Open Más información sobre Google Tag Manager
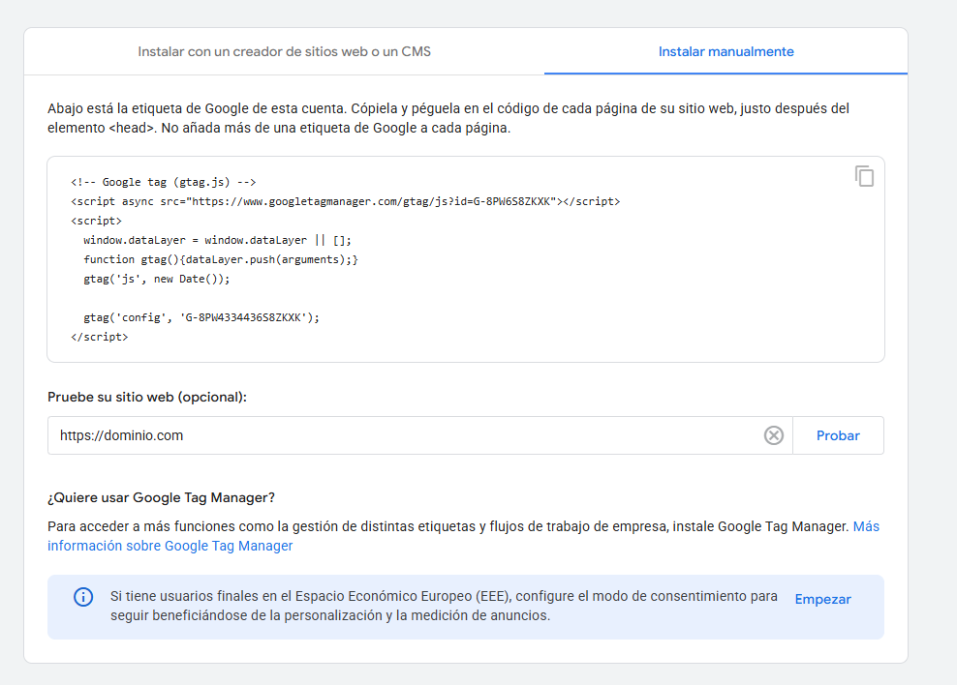Viewport: 957px width, 685px height. pyautogui.click(x=170, y=545)
